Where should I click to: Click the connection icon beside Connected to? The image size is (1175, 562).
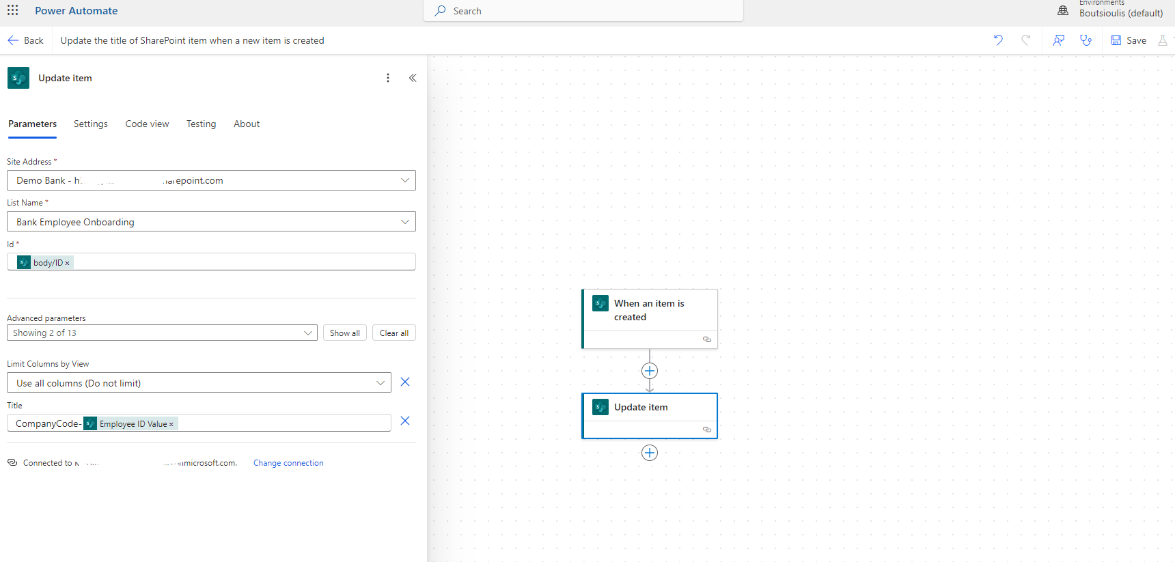point(12,462)
